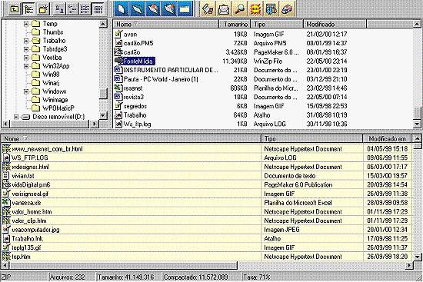
Task: Expand the Trabalho folder node
Action: pyautogui.click(x=26, y=41)
